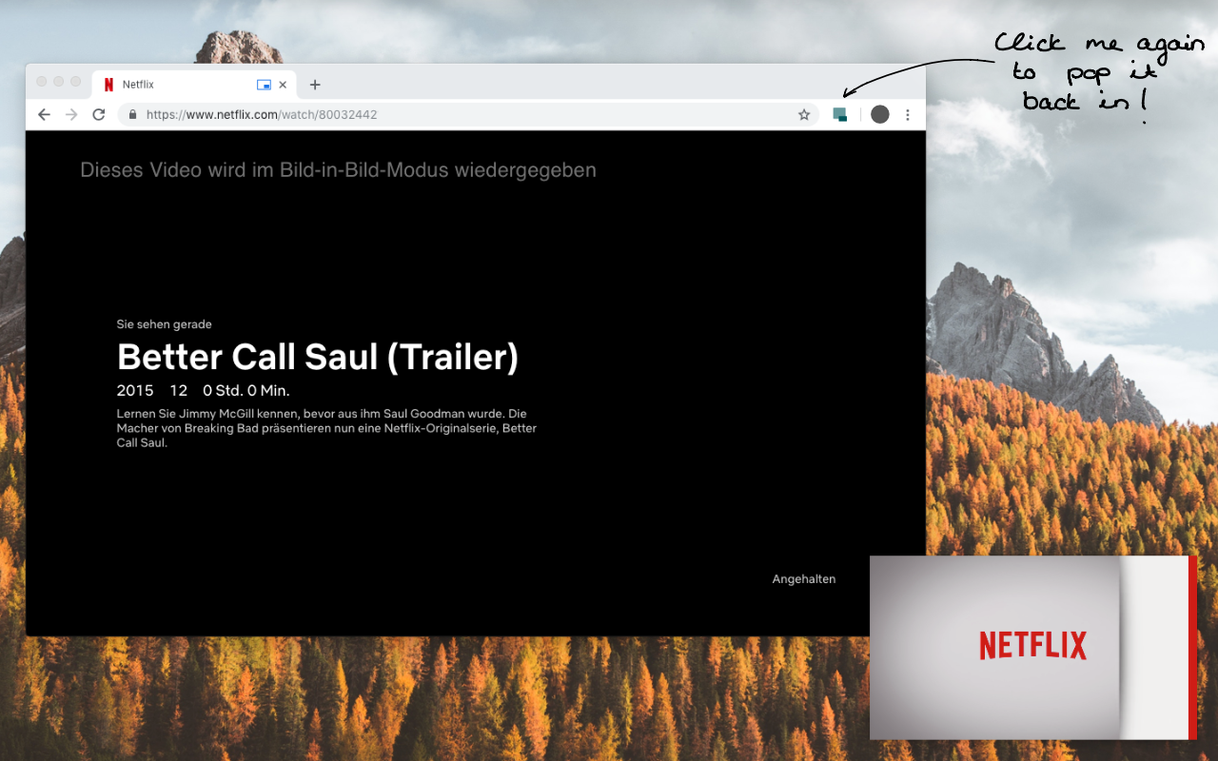Select the Netflix browser tab
The image size is (1218, 761).
click(194, 85)
